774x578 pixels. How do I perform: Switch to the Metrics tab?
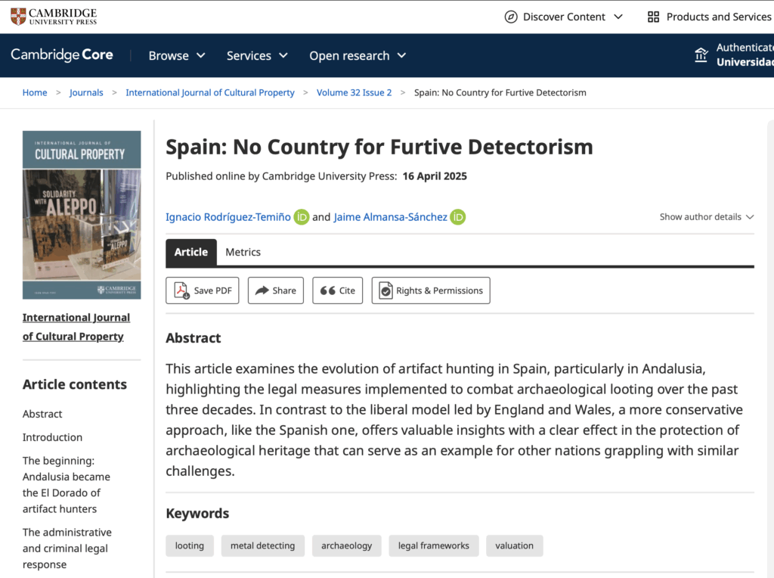(243, 252)
